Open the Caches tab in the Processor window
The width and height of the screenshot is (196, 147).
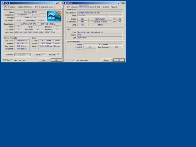pyautogui.click(x=12, y=7)
